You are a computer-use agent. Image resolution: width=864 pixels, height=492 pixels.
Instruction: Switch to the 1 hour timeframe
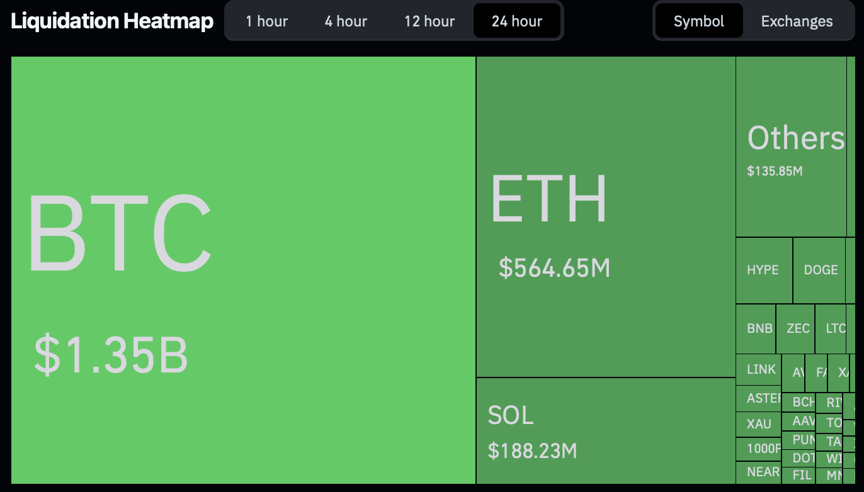tap(266, 21)
